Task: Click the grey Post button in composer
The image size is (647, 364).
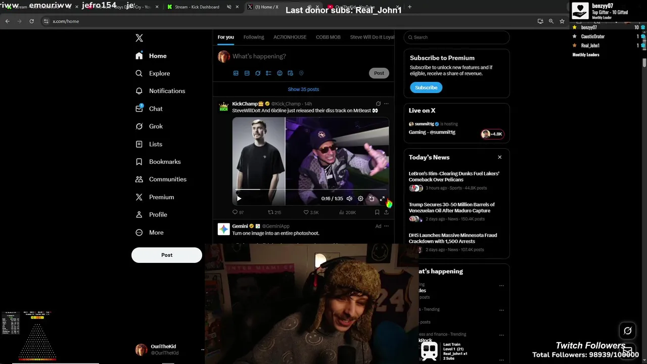Action: tap(379, 73)
